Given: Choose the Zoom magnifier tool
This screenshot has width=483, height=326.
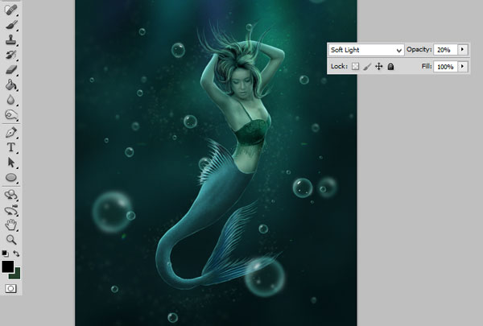Looking at the screenshot, I should (x=10, y=239).
